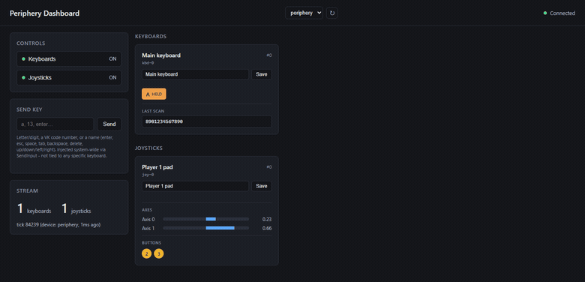Click the BUTTONS label in joystick card
The width and height of the screenshot is (585, 282).
click(x=151, y=243)
